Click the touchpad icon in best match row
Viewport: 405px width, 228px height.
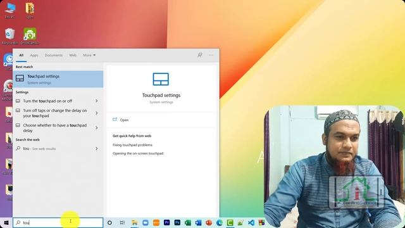point(20,78)
